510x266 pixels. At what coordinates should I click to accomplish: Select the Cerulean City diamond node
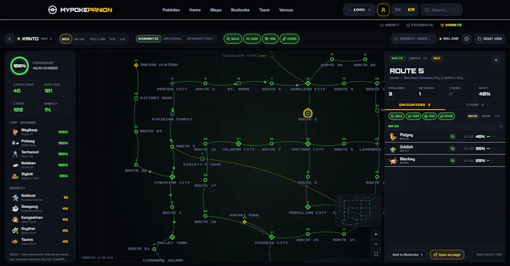click(308, 84)
